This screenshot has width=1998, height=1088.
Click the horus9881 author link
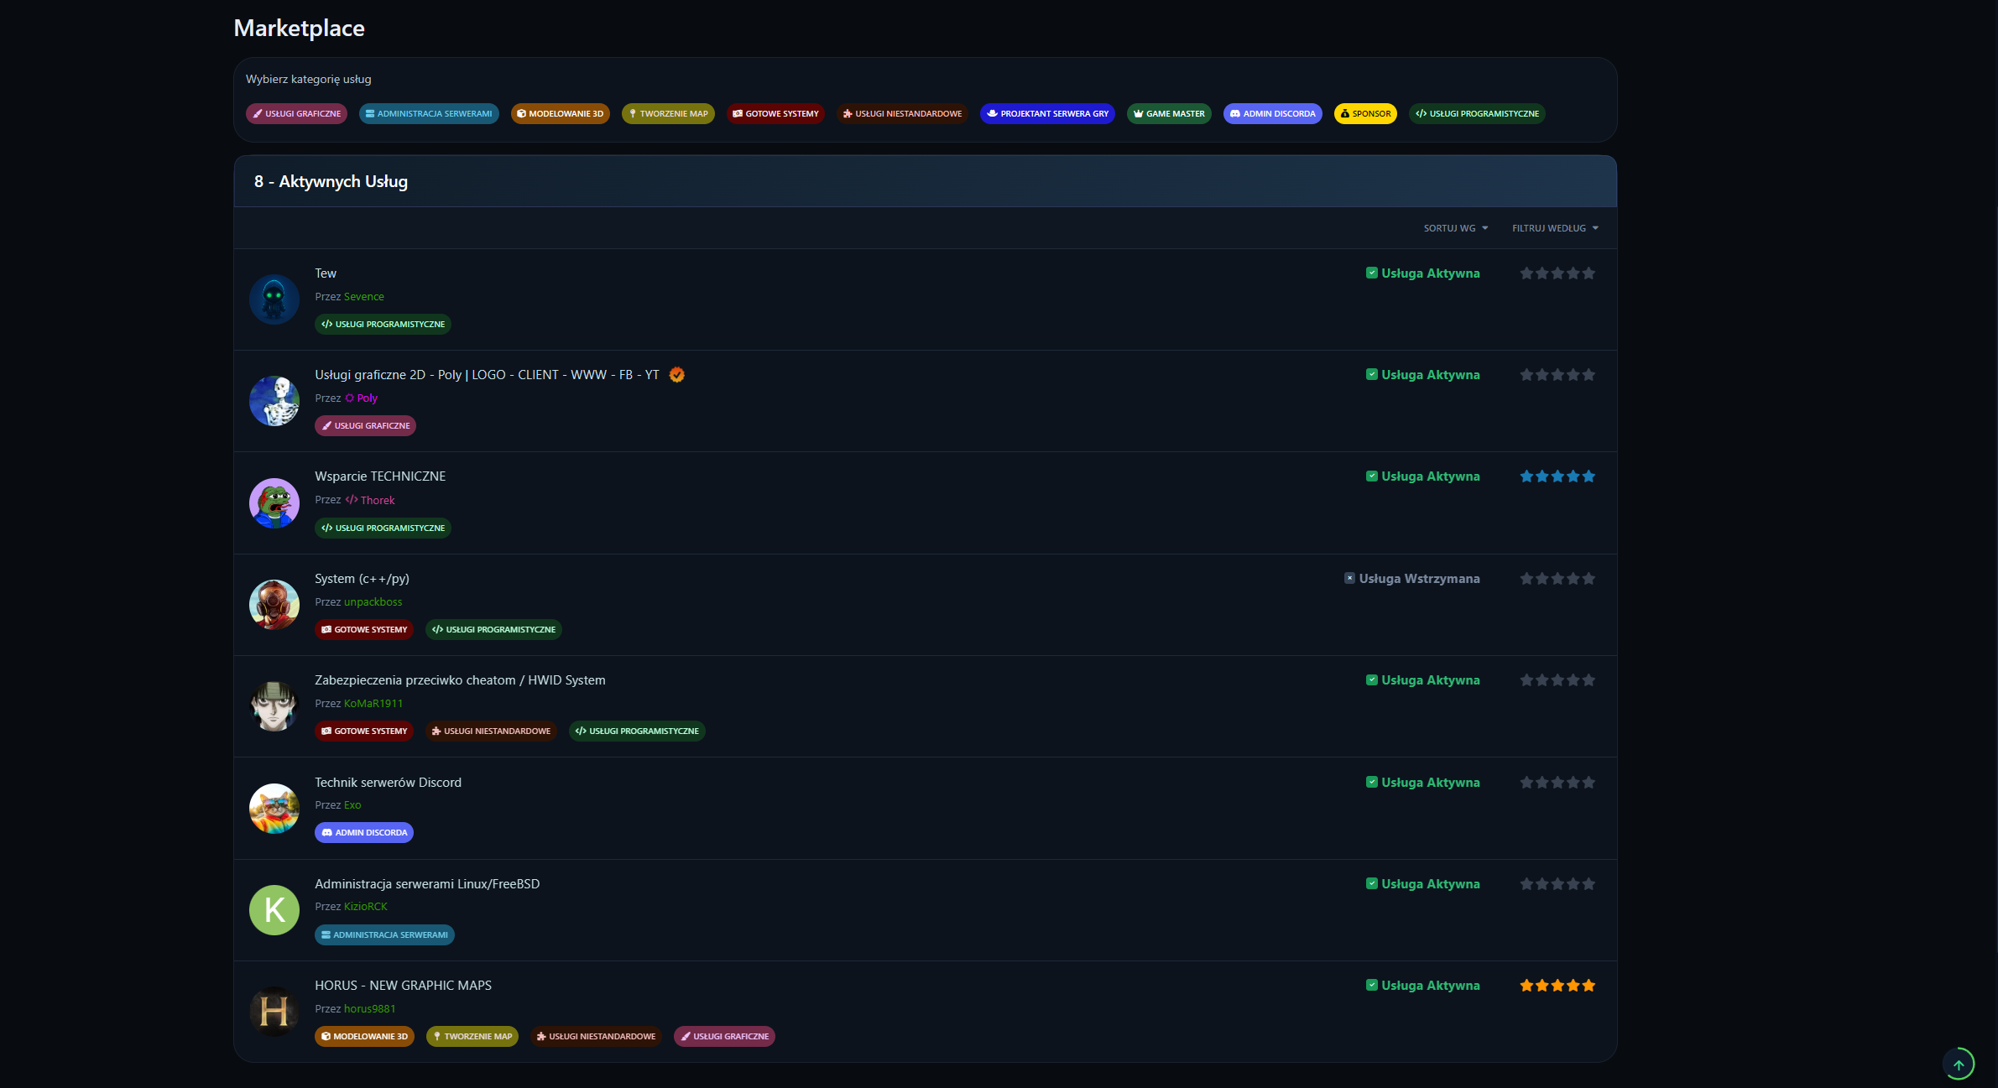369,1008
